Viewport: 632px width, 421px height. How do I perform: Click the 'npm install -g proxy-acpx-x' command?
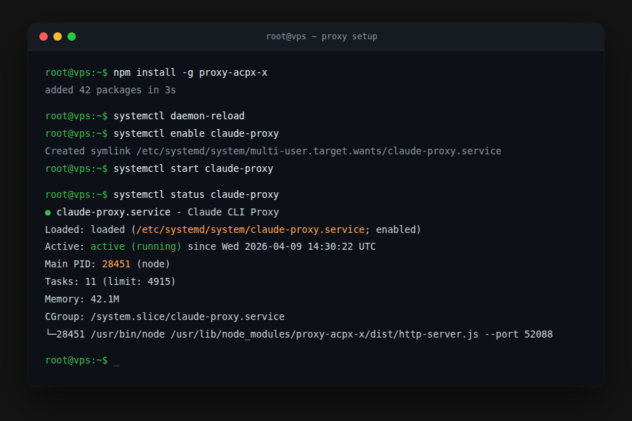(190, 72)
